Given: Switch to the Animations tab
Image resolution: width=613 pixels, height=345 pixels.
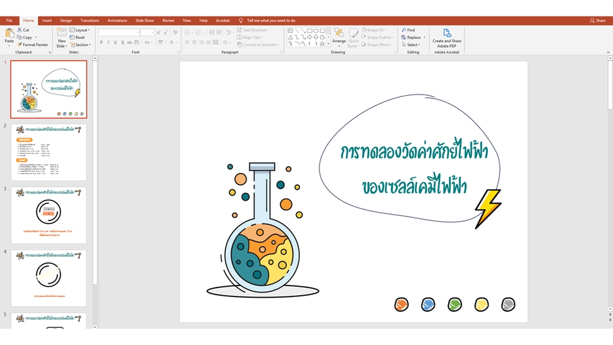Looking at the screenshot, I should pos(117,20).
